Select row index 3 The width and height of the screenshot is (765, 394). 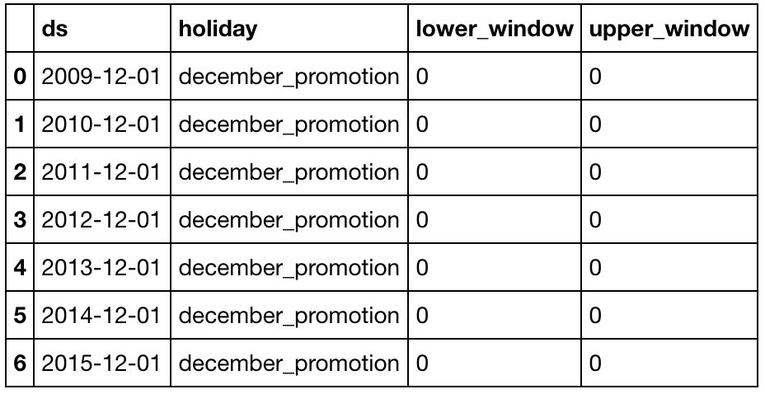click(20, 220)
